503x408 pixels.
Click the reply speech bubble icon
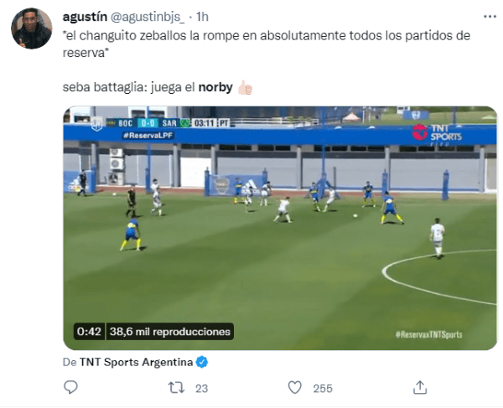[x=70, y=387]
